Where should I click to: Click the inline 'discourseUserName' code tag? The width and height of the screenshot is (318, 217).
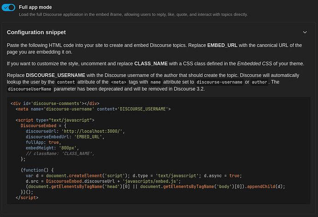(29, 89)
